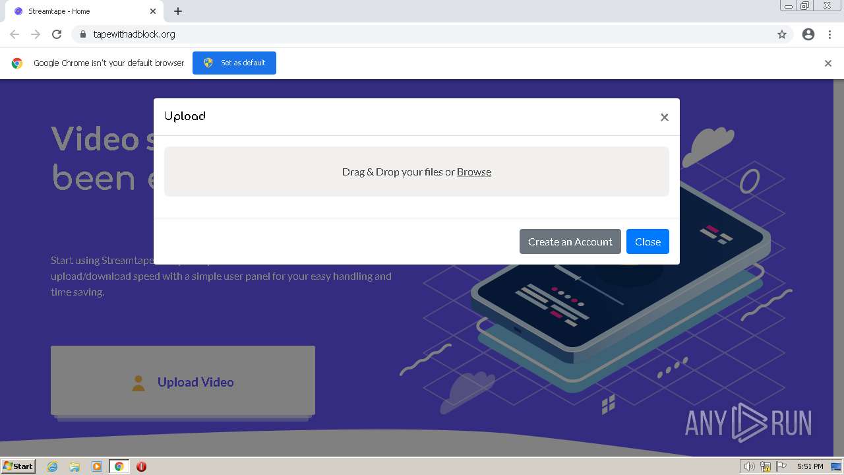The height and width of the screenshot is (475, 844).
Task: Click the Set as default button
Action: coord(234,63)
